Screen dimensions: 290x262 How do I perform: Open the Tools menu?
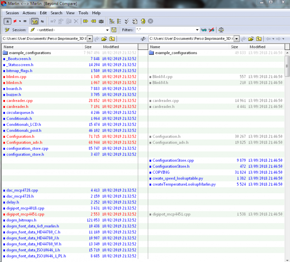click(x=83, y=13)
